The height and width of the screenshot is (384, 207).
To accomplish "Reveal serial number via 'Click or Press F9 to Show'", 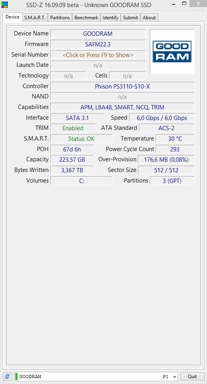I will (98, 55).
